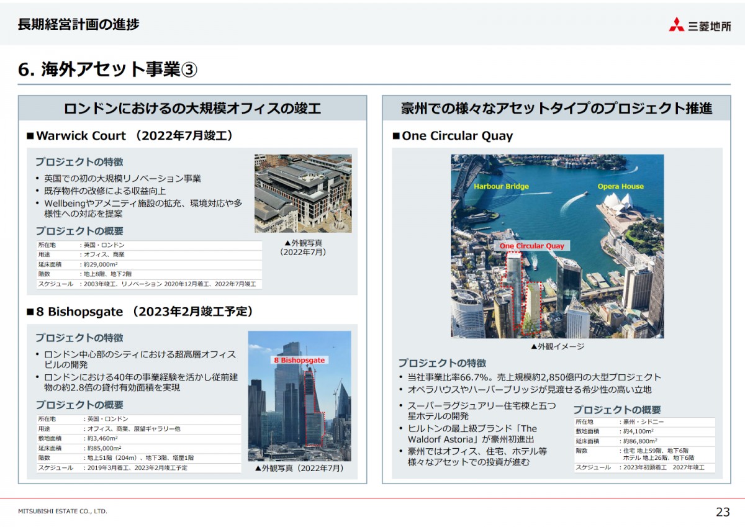
Task: Select the 敷地面積 約4,100m² row
Action: pos(644,431)
